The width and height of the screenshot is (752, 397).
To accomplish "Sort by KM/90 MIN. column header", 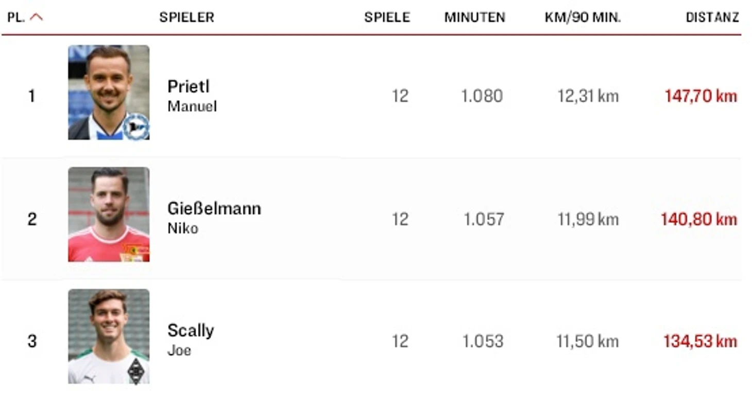I will (x=583, y=17).
